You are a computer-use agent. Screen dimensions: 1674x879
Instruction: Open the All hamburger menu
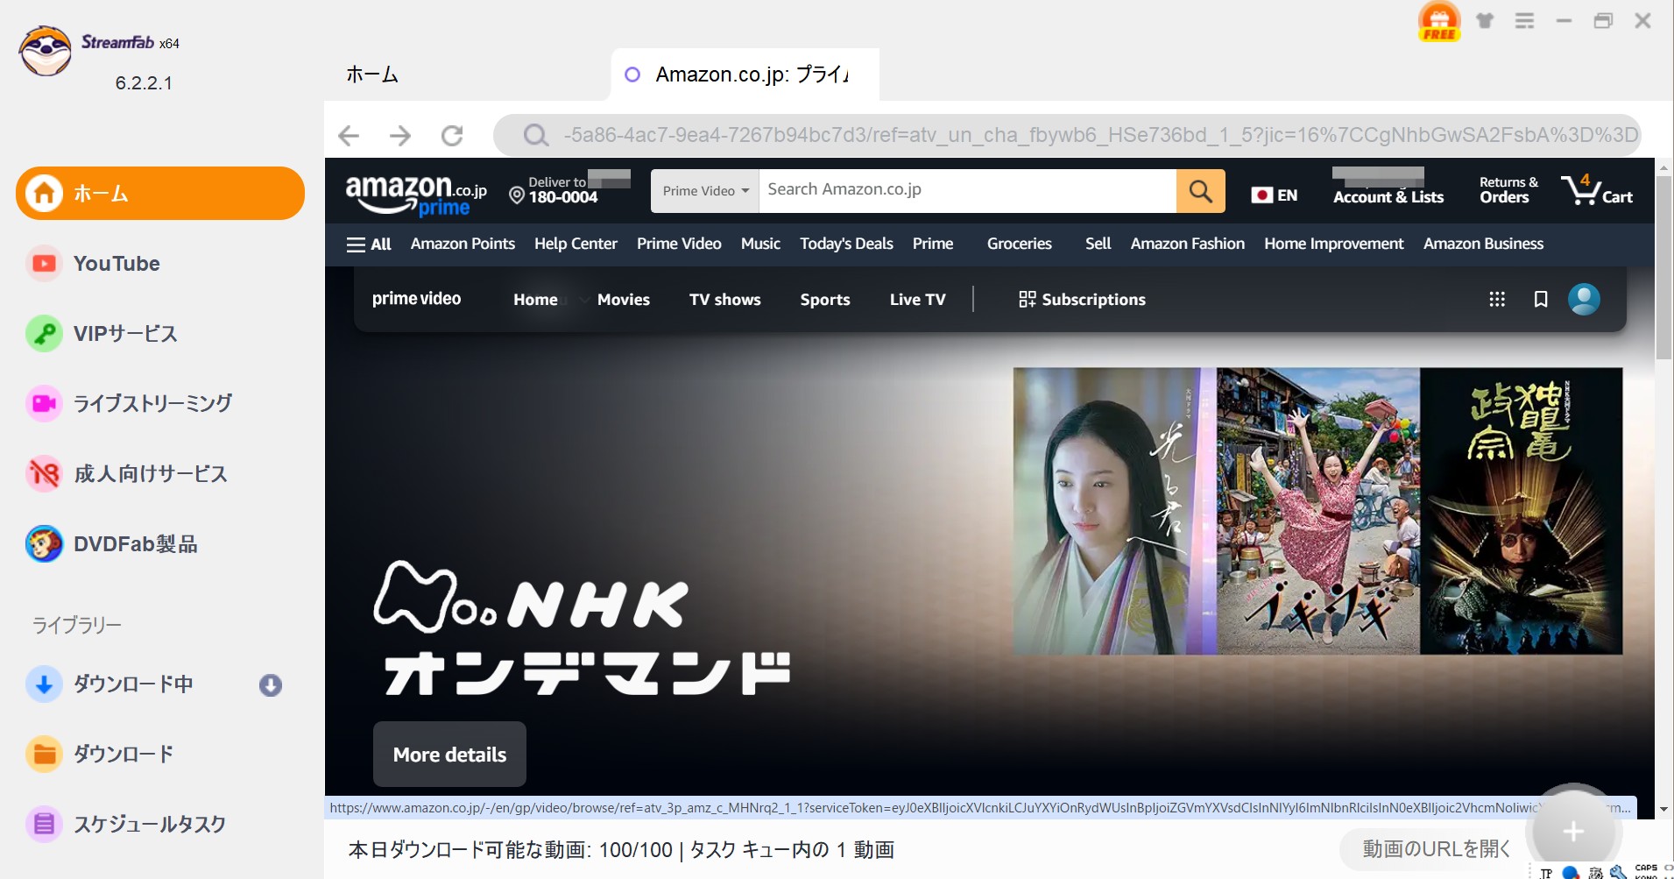(x=369, y=245)
